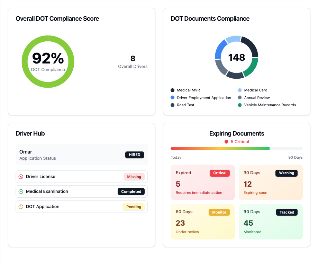The image size is (318, 266).
Task: Click the green checkmark icon beside Medical Examination
Action: pyautogui.click(x=21, y=191)
